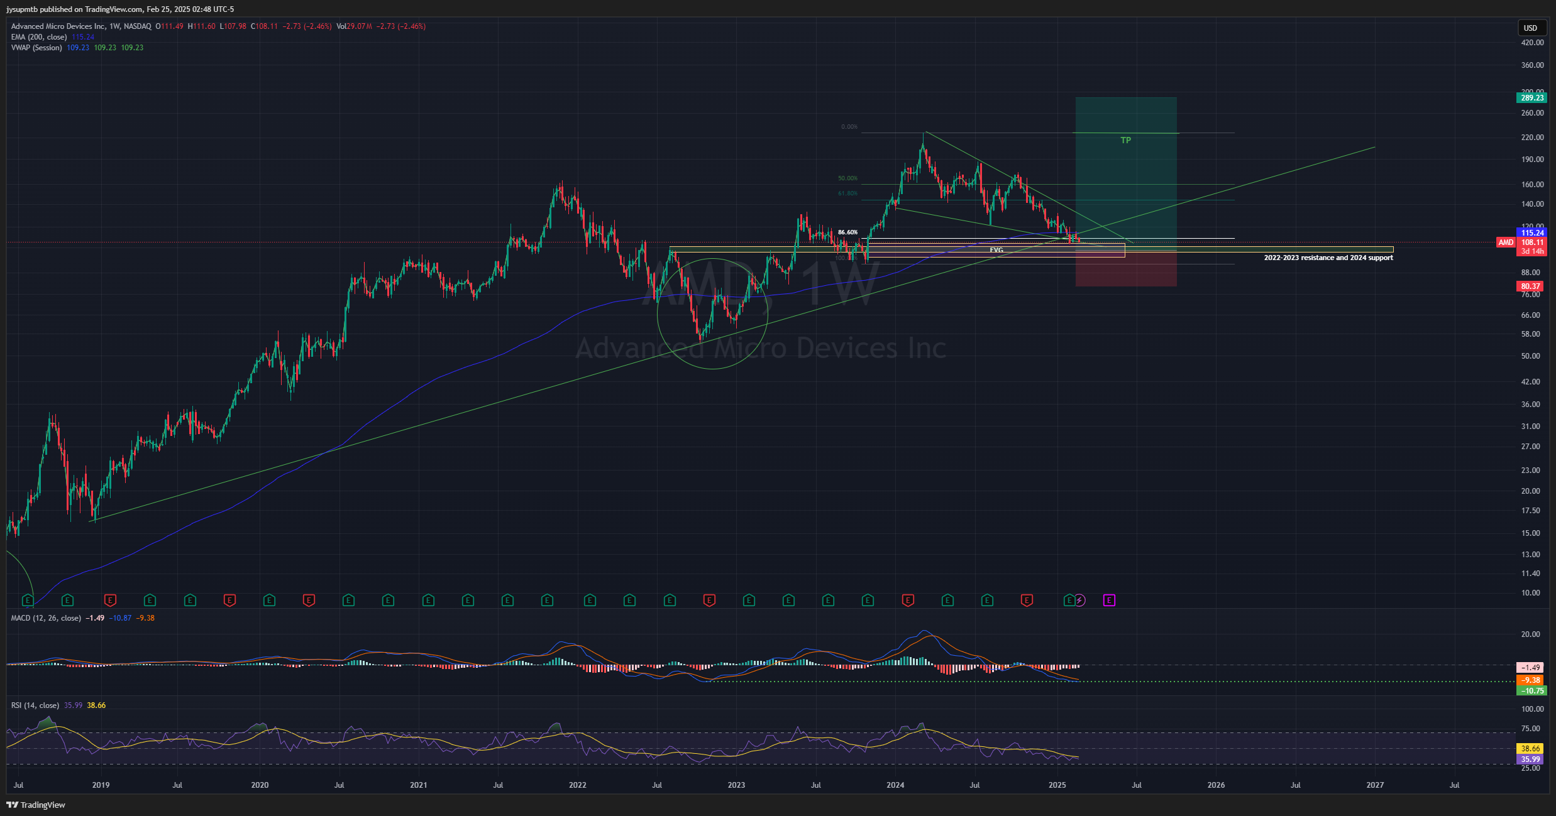Click the MACD -1.49 histogram value label

point(1530,668)
